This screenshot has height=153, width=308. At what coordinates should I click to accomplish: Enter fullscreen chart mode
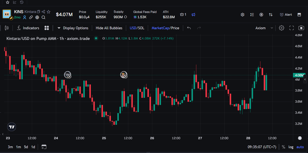coord(292,28)
